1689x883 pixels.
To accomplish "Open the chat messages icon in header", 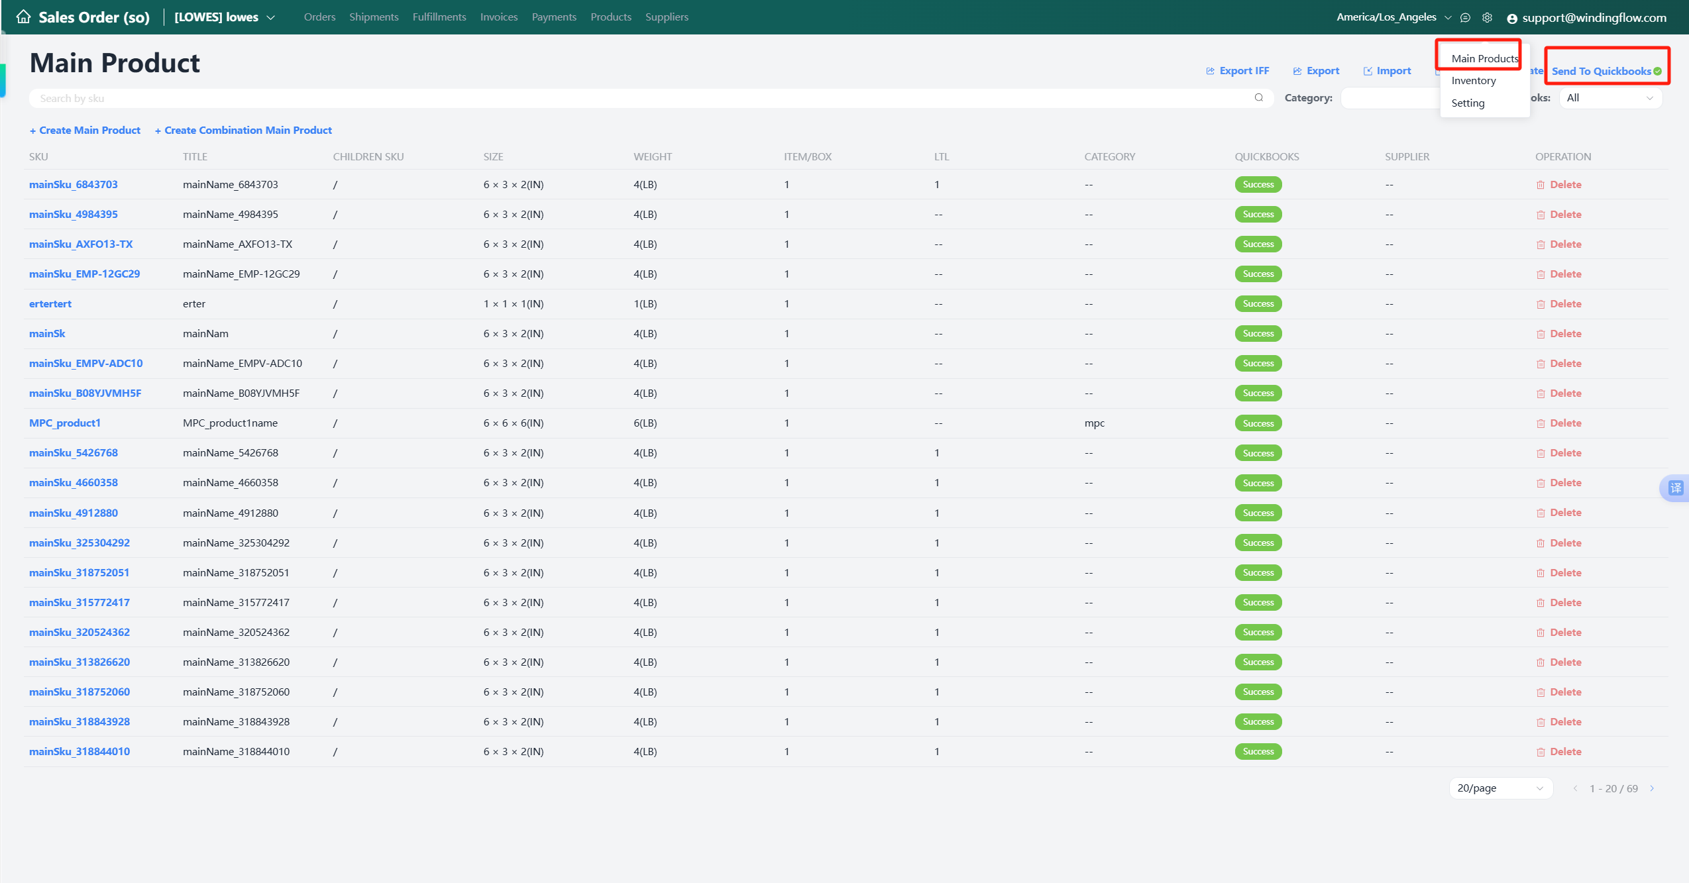I will (1465, 18).
